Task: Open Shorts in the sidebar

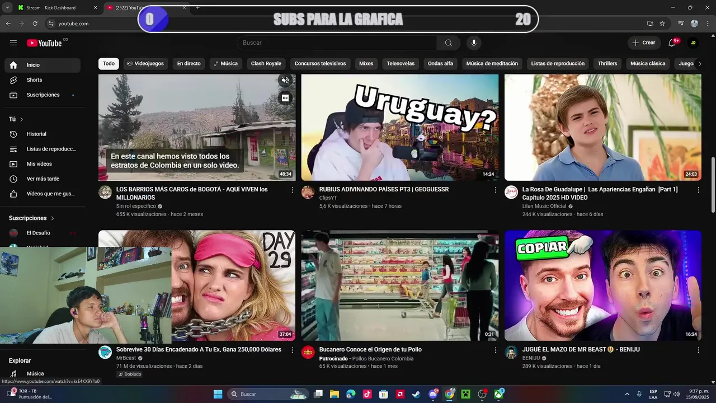Action: pos(43,80)
